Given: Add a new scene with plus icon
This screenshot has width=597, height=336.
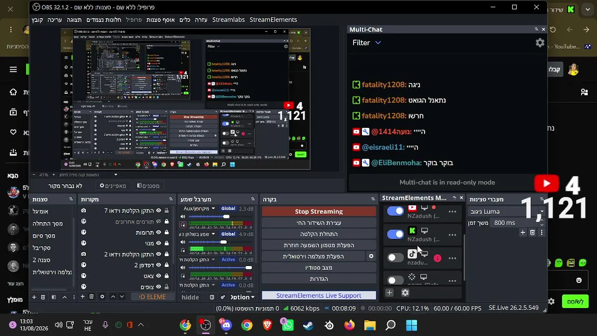Looking at the screenshot, I should [x=34, y=297].
